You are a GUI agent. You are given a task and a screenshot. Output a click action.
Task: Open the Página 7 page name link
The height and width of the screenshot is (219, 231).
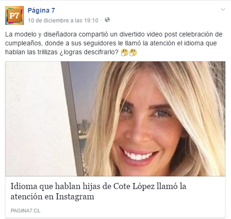click(x=41, y=10)
